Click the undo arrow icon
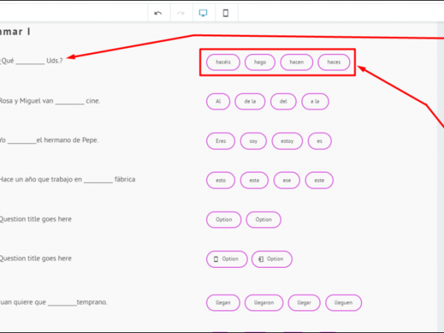Image resolution: width=444 pixels, height=333 pixels. [158, 13]
